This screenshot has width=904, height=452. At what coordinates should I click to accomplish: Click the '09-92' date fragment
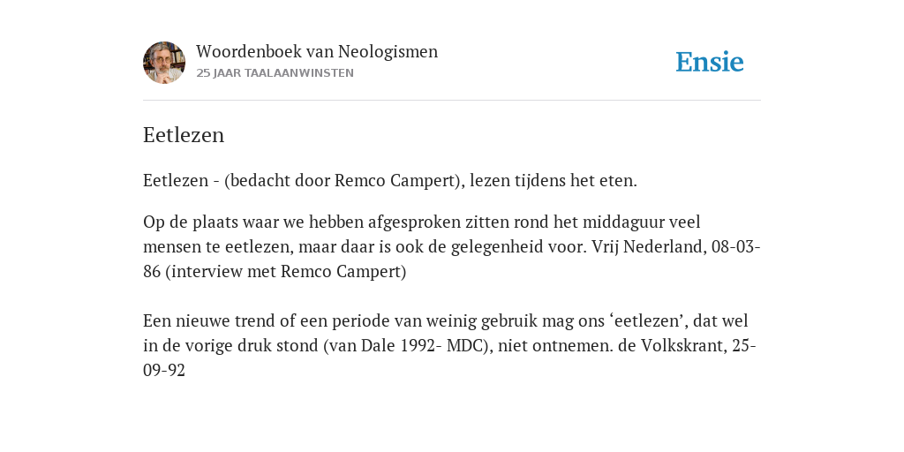coord(164,370)
